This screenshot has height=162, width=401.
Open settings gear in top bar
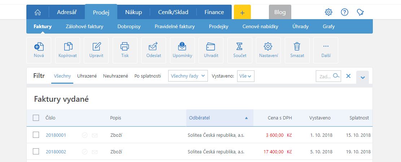[x=328, y=12]
